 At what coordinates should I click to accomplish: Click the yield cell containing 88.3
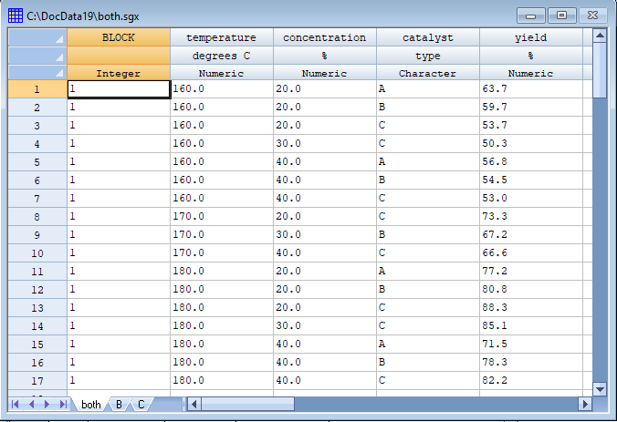pyautogui.click(x=530, y=307)
